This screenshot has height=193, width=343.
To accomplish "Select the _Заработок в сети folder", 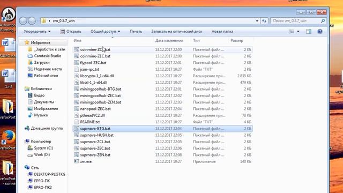I will (50, 49).
